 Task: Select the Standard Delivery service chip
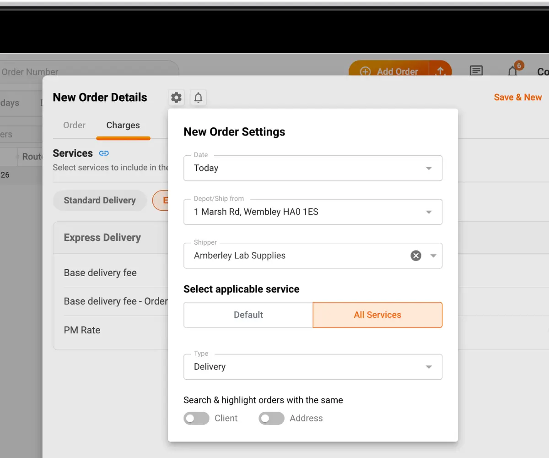[100, 200]
